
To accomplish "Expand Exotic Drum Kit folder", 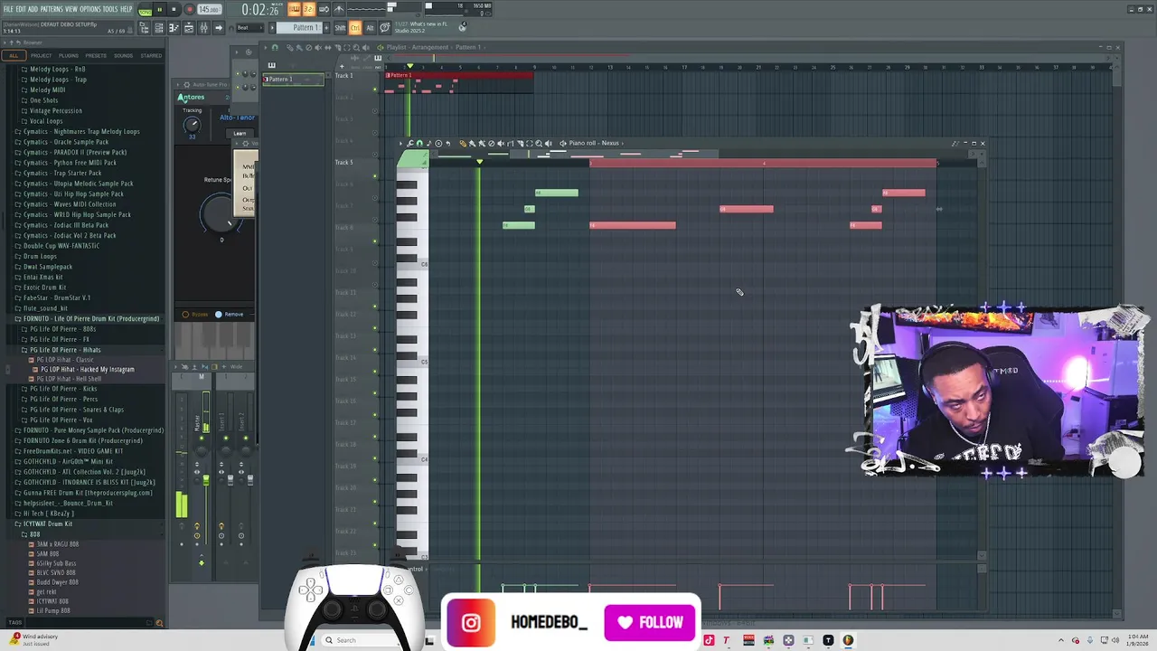I will pyautogui.click(x=44, y=288).
